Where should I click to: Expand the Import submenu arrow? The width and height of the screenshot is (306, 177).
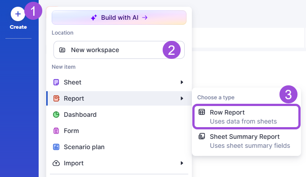tap(182, 163)
